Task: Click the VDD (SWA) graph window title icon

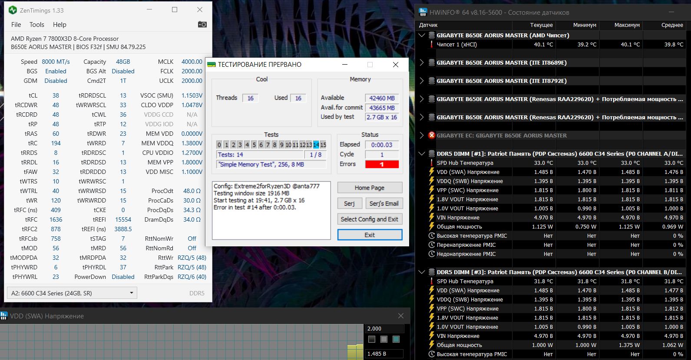Action: [4, 316]
